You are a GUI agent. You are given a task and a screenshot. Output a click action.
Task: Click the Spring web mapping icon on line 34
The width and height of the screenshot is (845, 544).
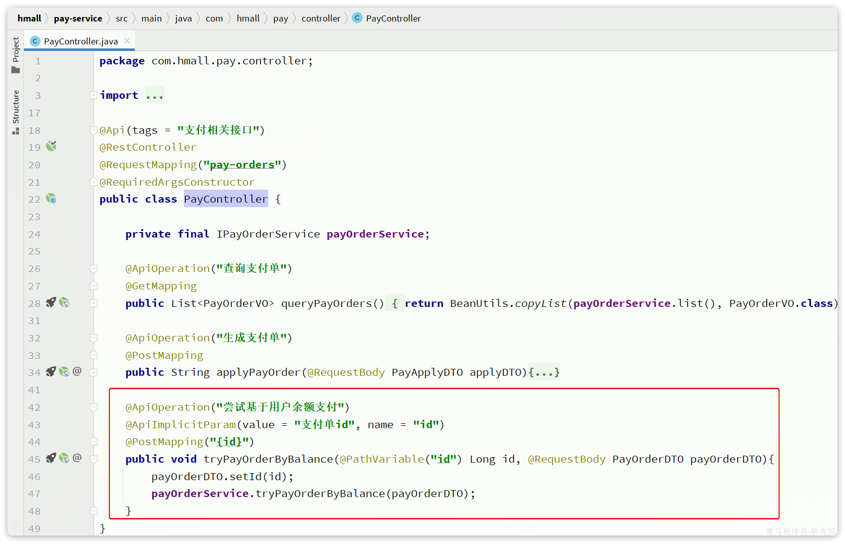tap(64, 372)
